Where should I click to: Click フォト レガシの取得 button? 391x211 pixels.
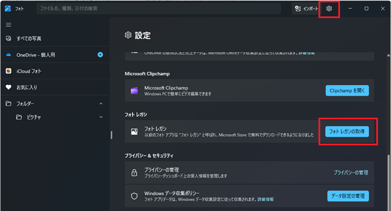click(347, 131)
